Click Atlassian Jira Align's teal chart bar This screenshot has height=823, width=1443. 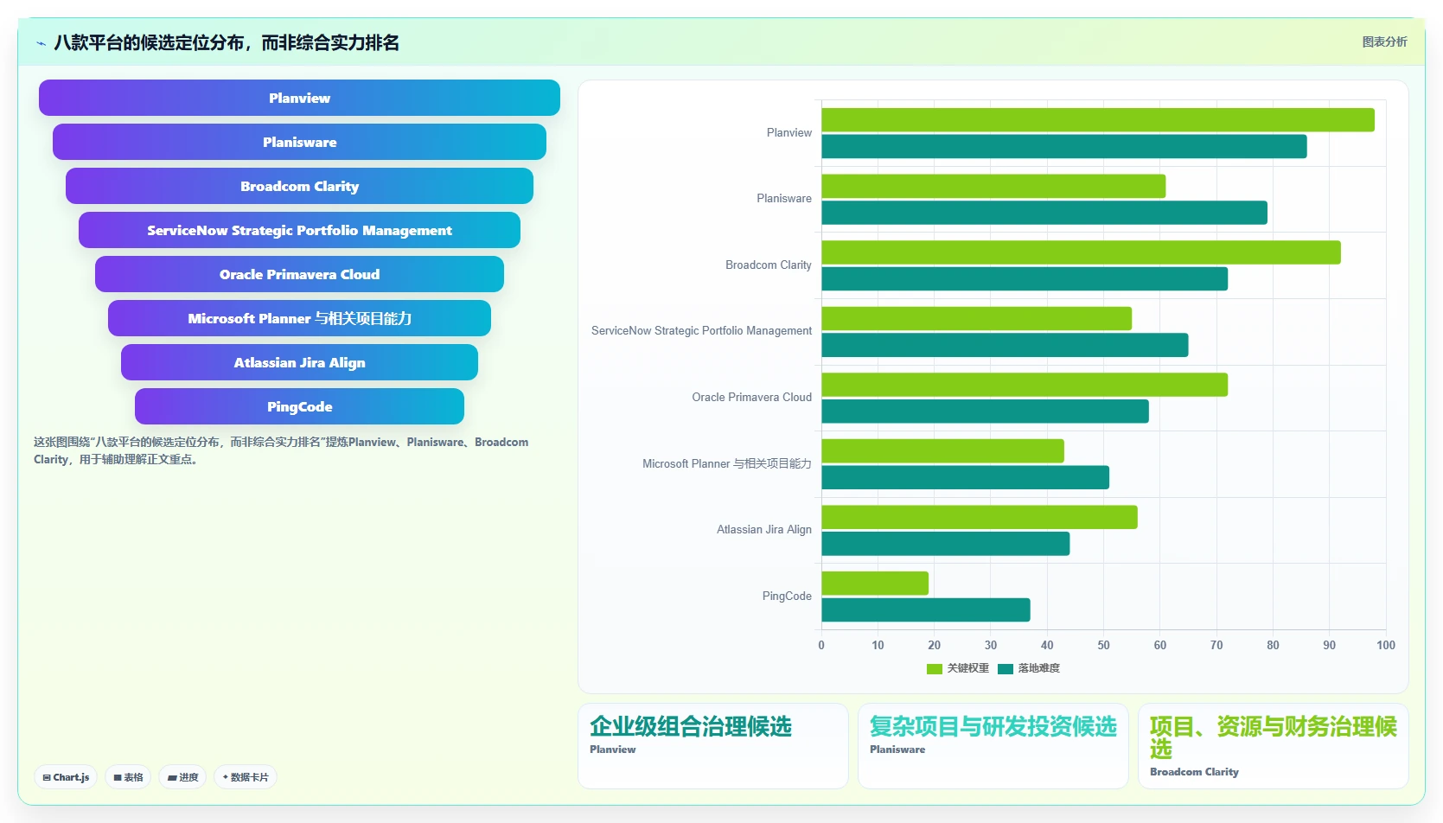pyautogui.click(x=946, y=544)
